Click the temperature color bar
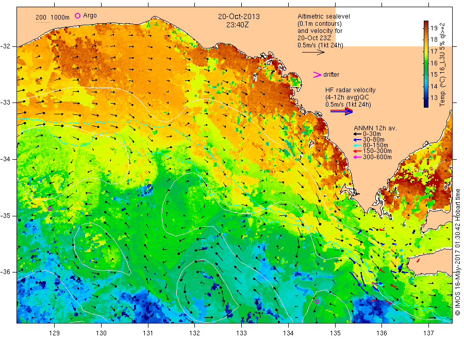Screen dimensions: 464x340 click(426, 64)
